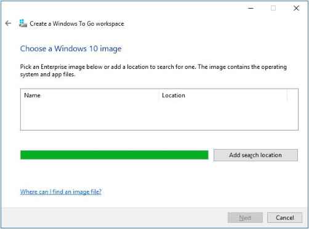This screenshot has width=309, height=229.
Task: Click the grayed-out Next button
Action: click(245, 217)
